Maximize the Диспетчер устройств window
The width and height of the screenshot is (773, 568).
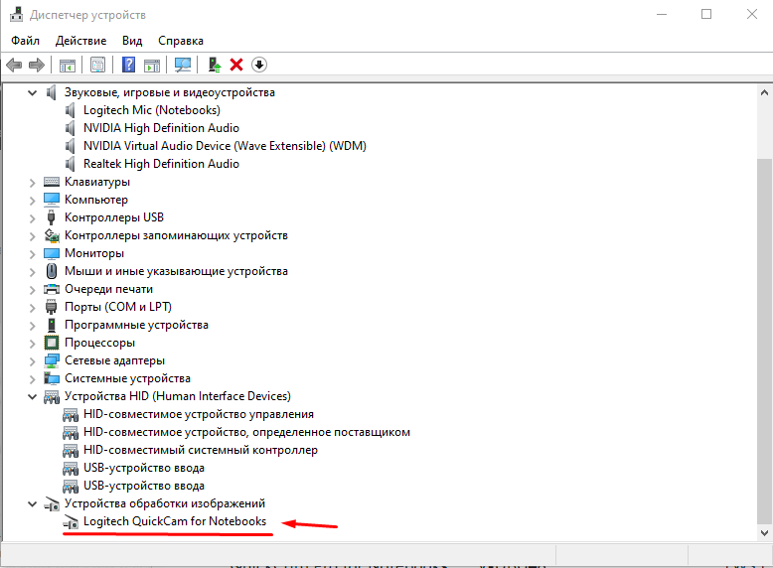coord(706,14)
